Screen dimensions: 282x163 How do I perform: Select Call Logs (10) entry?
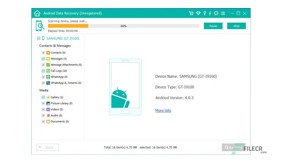click(x=59, y=71)
